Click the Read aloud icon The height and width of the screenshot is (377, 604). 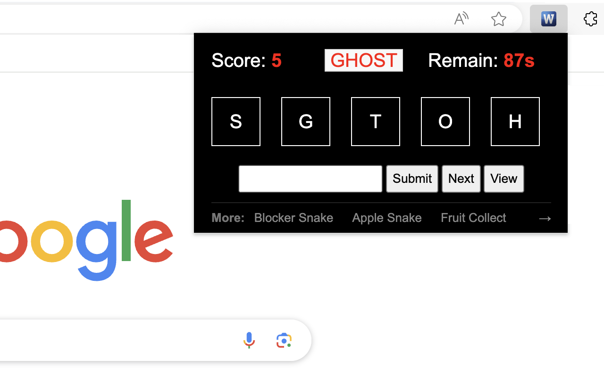tap(461, 19)
